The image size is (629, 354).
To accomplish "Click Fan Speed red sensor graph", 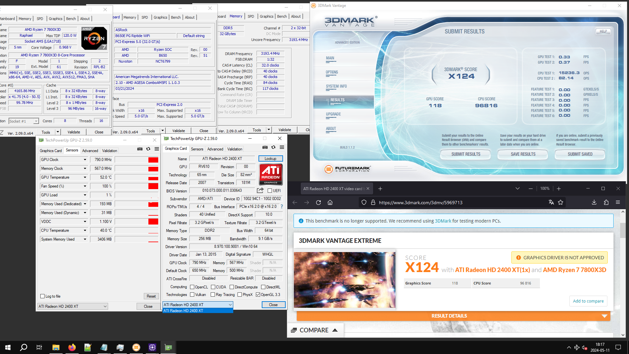I will point(137,186).
